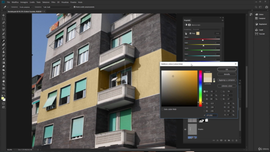Viewport: 270px width, 152px height.
Task: Click OK in the color picker dialog
Action: (227, 69)
